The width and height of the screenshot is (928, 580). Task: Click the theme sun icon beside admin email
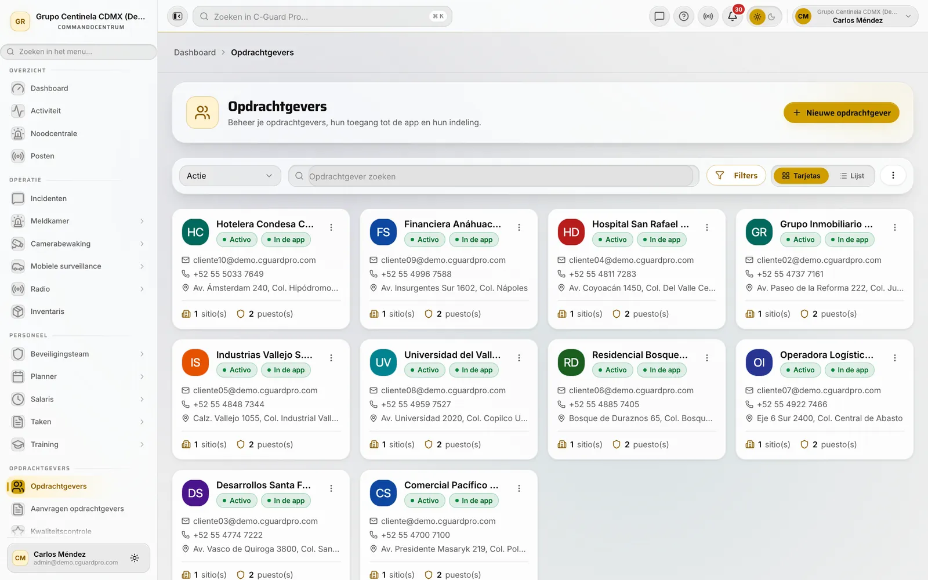[135, 558]
